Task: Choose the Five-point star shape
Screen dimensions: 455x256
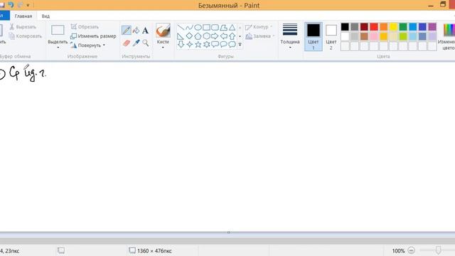Action: (x=198, y=44)
